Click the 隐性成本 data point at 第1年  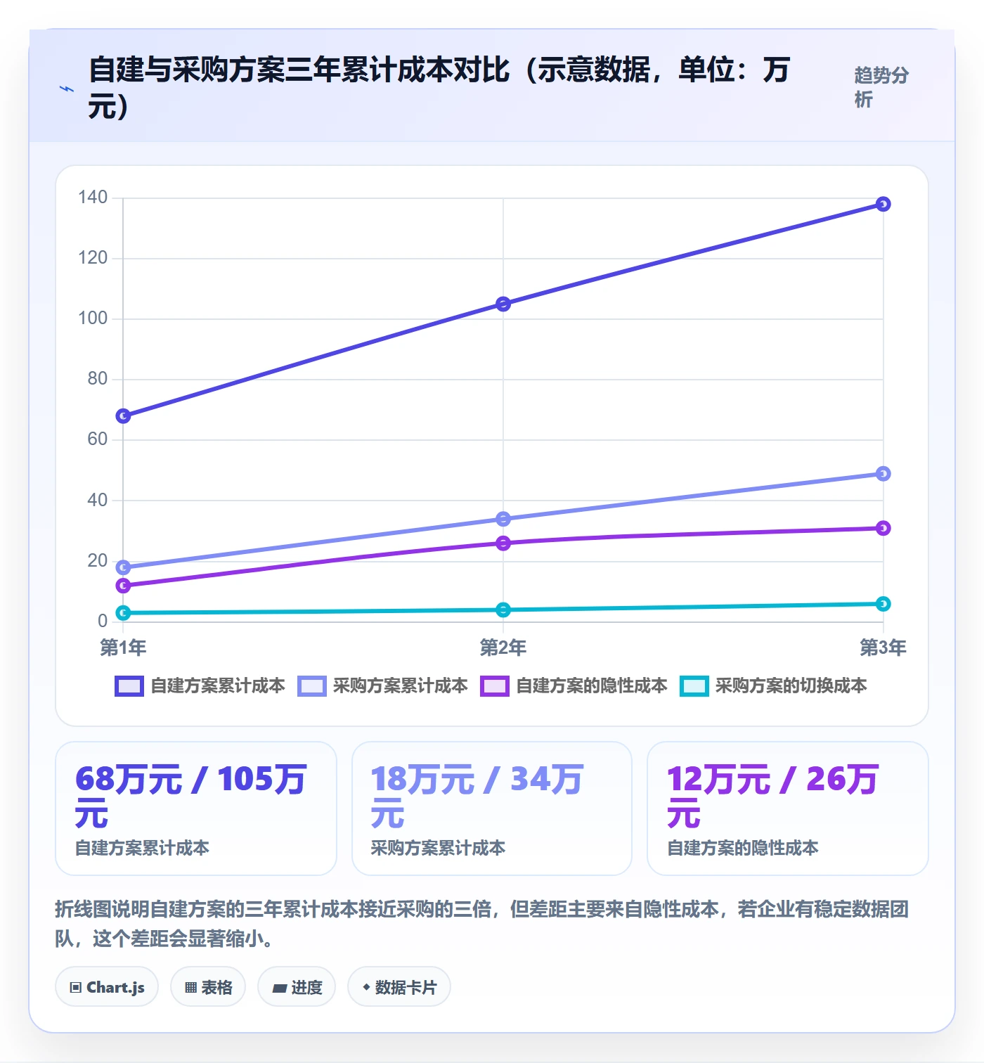[x=123, y=586]
